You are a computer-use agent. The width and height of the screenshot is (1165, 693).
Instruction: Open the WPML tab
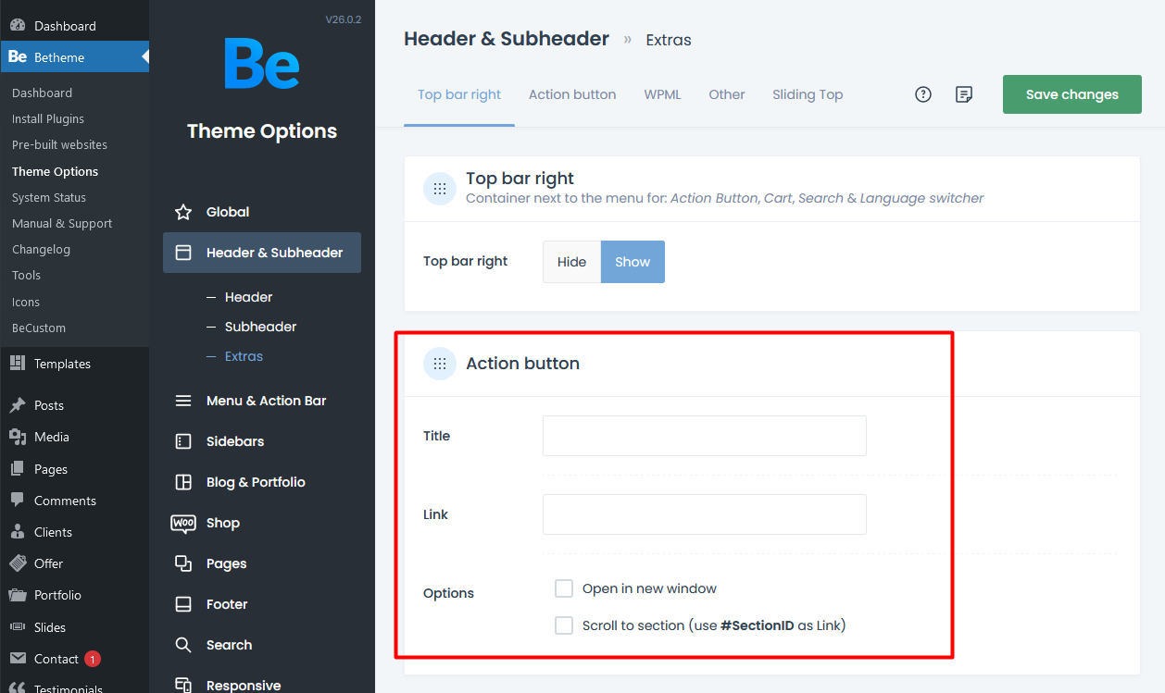pyautogui.click(x=662, y=94)
